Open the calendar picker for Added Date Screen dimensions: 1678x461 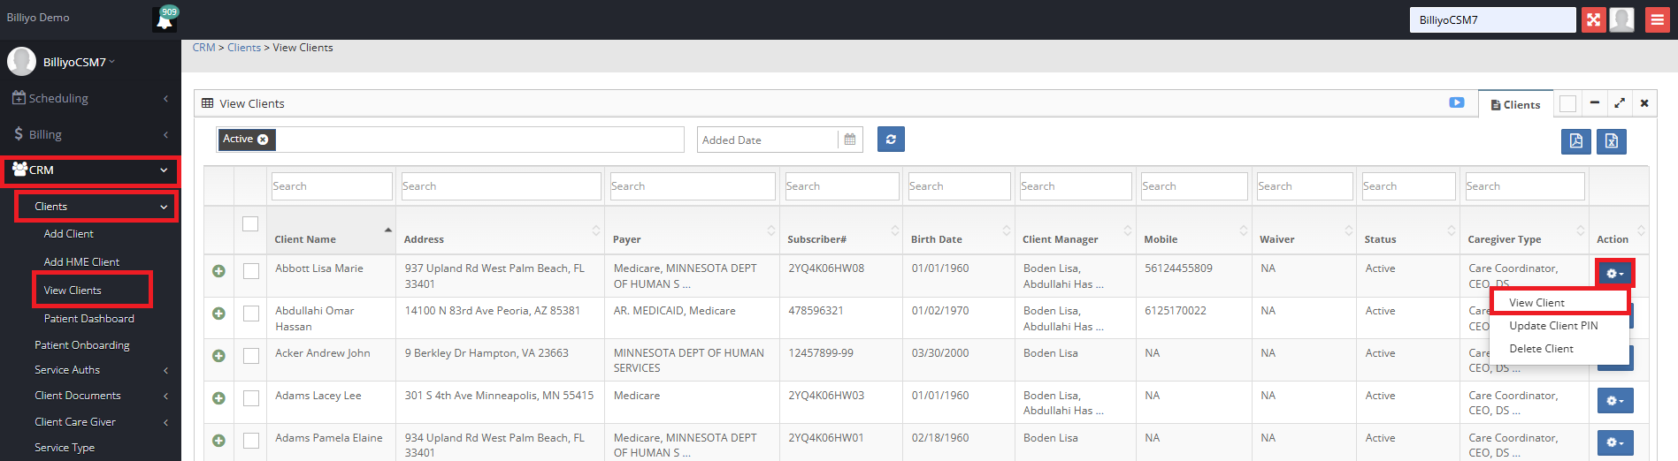click(x=849, y=140)
